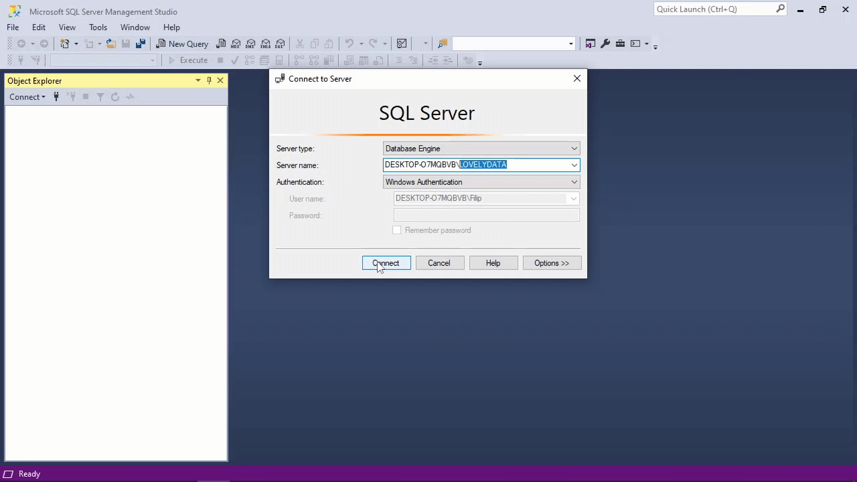Image resolution: width=857 pixels, height=482 pixels.
Task: Click the Stop icon in Object Explorer toolbar
Action: [x=86, y=97]
